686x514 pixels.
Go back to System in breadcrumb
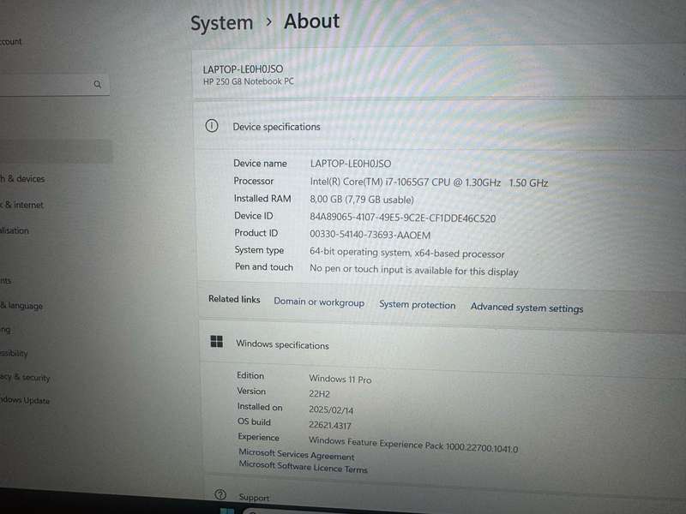coord(222,23)
